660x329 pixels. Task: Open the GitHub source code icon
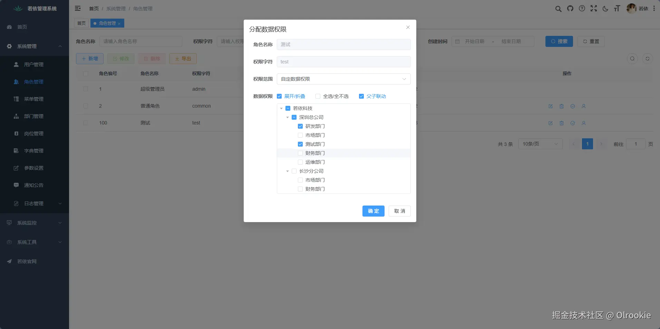click(570, 9)
